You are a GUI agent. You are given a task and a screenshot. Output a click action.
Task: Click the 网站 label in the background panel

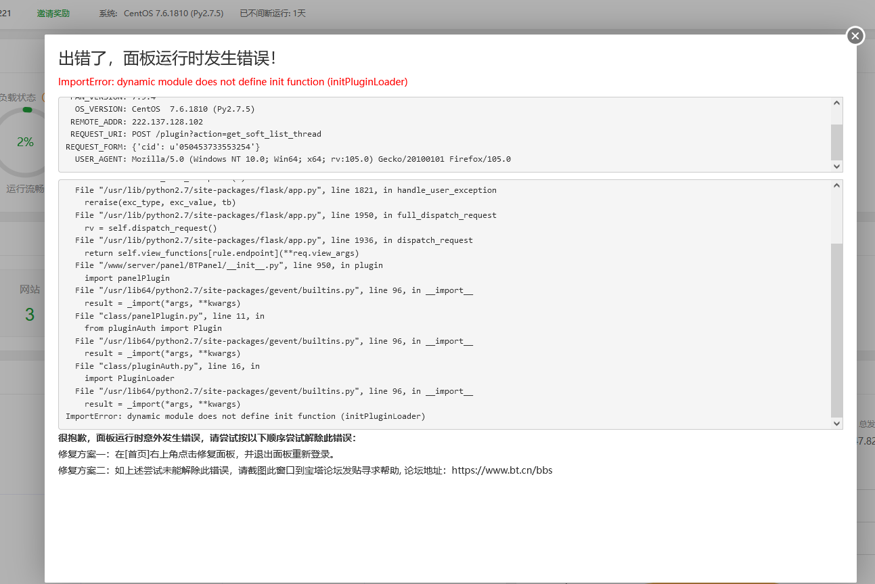(30, 290)
